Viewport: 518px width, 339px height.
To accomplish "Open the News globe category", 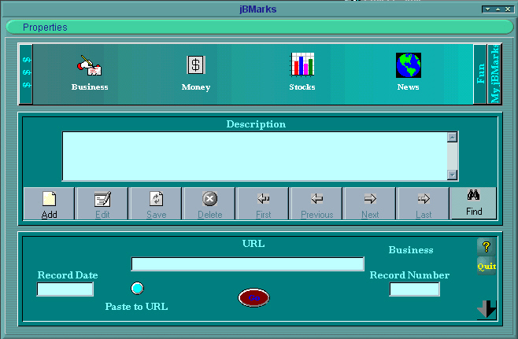I will coord(409,72).
